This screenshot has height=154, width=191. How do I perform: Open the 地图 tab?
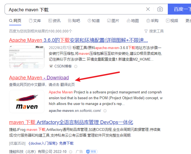click(133, 21)
